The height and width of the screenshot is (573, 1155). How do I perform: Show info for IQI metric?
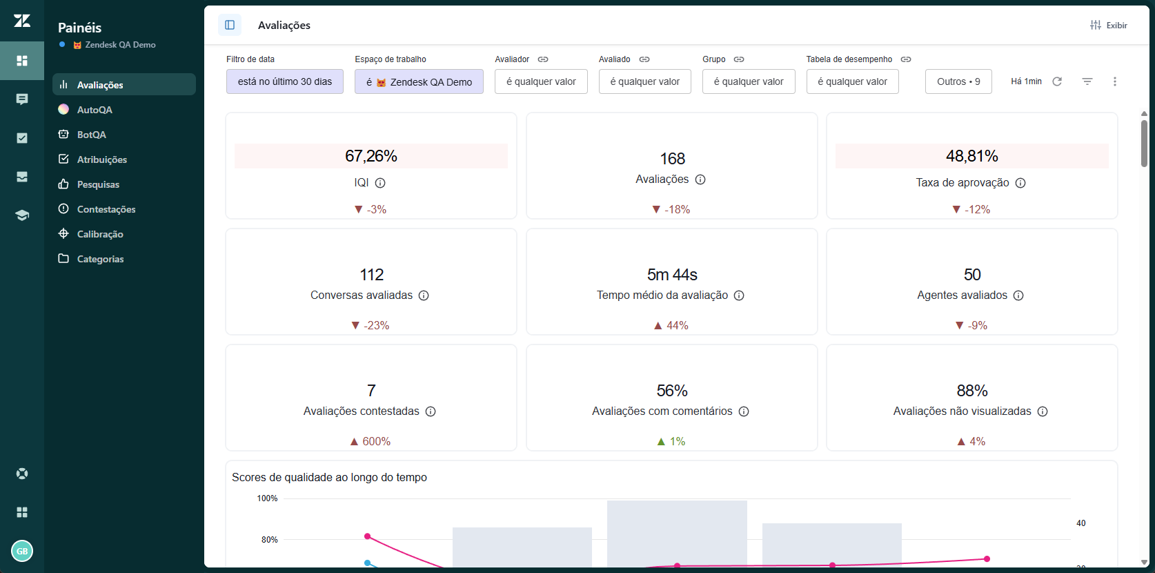coord(380,183)
